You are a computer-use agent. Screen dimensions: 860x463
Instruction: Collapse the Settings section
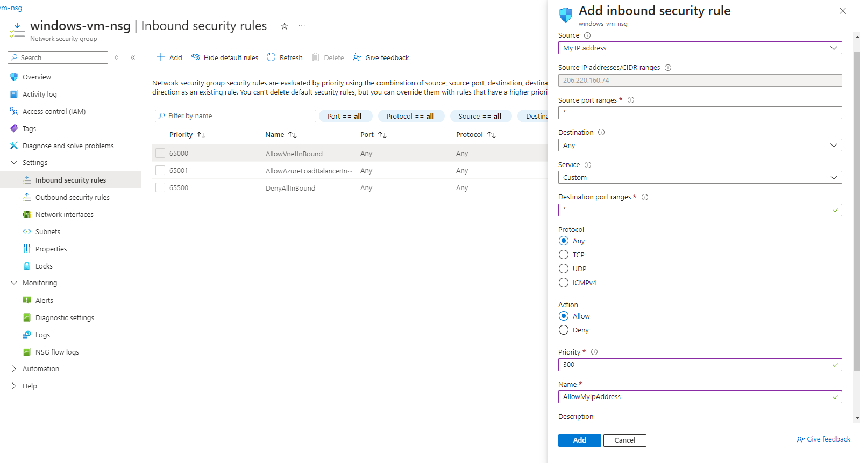pyautogui.click(x=14, y=162)
